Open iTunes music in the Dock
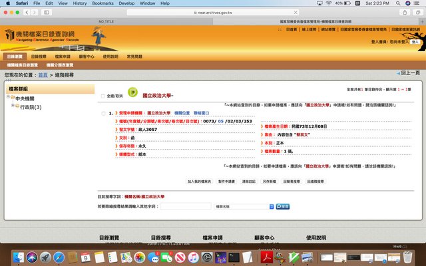Image resolution: width=426 pixels, height=266 pixels. pyautogui.click(x=194, y=257)
